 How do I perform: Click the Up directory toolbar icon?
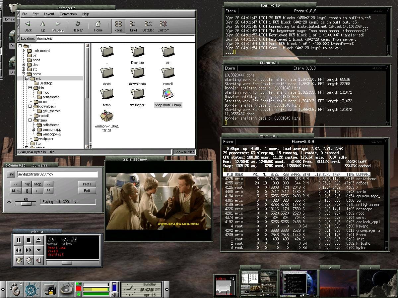[43, 26]
